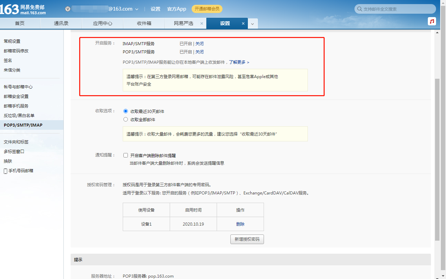
Task: Click the 提示 section heading
Action: coord(78,260)
